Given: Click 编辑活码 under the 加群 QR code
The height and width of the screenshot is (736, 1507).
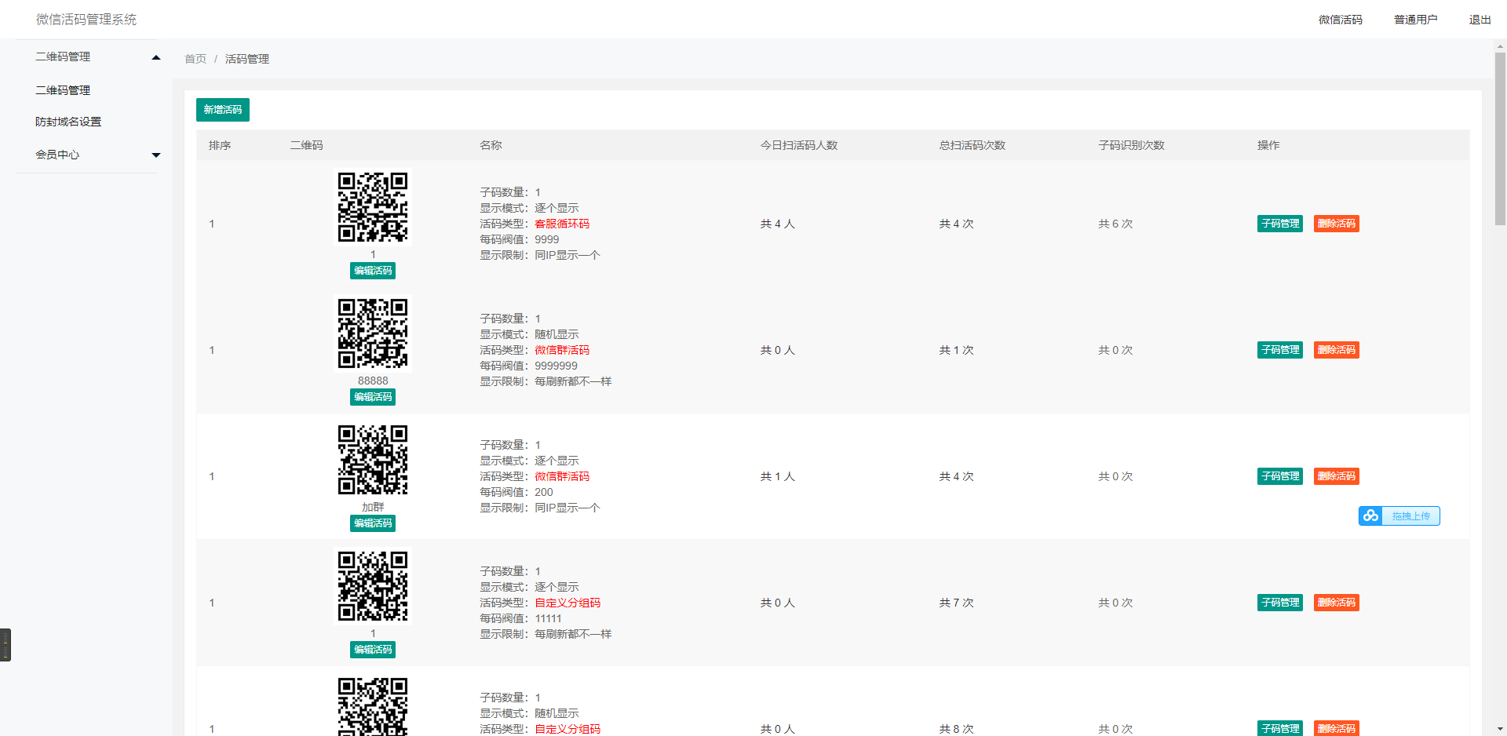Looking at the screenshot, I should tap(373, 523).
